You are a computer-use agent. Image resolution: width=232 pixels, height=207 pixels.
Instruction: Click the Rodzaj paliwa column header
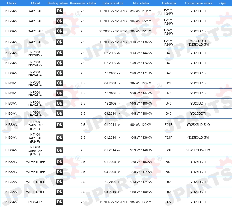58,3
